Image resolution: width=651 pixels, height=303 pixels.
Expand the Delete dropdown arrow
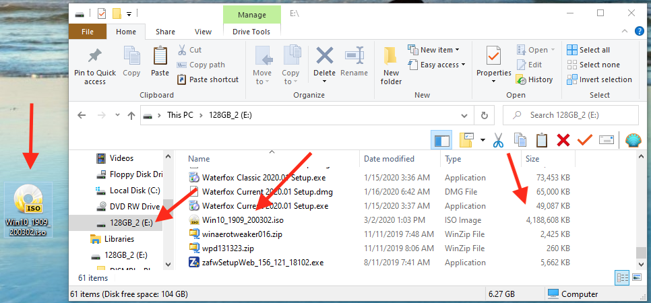324,82
